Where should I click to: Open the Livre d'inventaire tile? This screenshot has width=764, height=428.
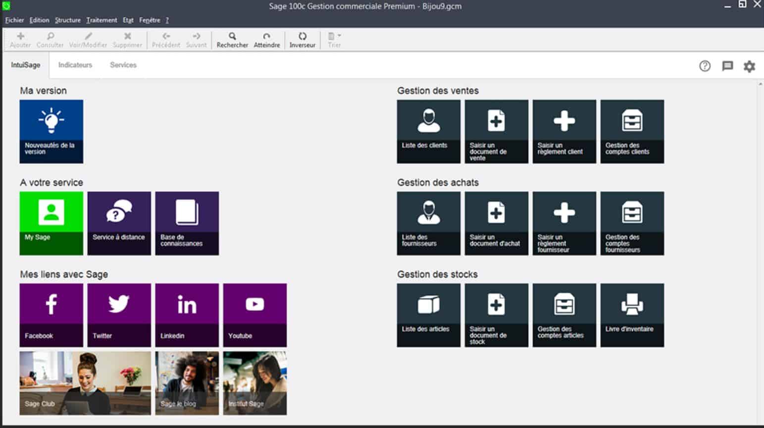pos(632,315)
